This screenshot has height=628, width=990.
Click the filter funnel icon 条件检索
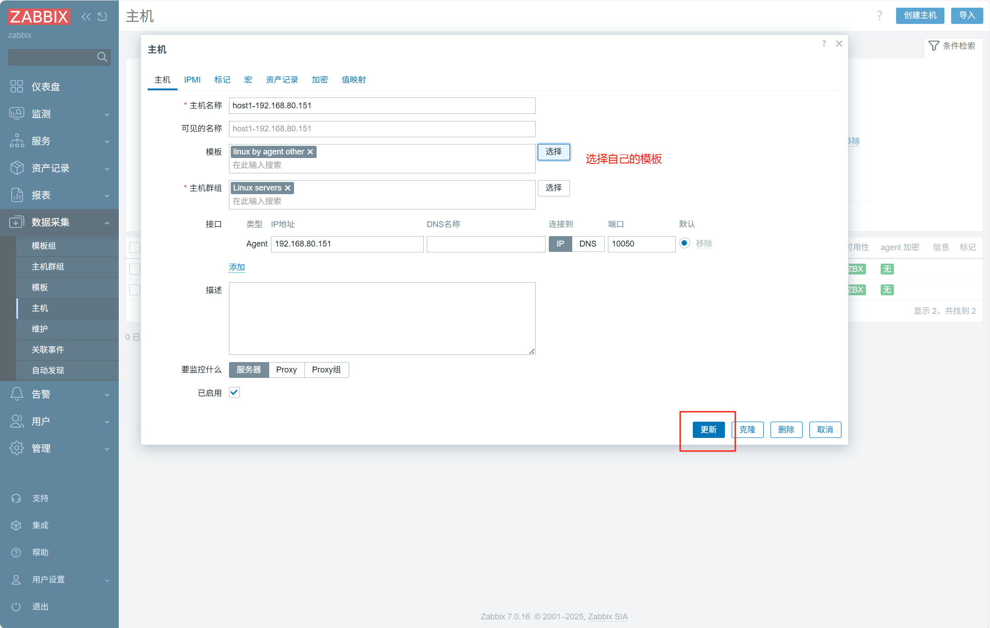click(x=934, y=46)
